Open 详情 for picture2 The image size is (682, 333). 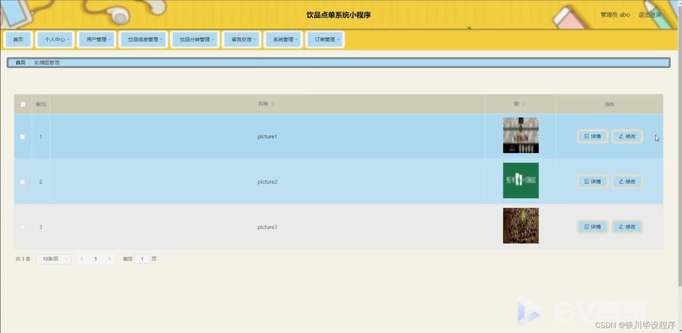(593, 182)
